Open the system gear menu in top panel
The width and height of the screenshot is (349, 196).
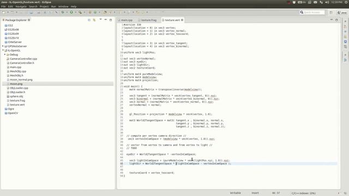[x=346, y=2]
